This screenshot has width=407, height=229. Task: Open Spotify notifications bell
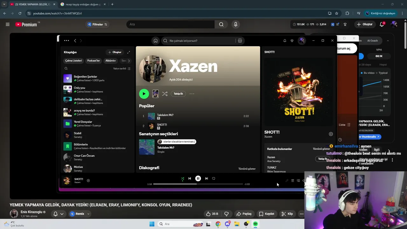click(x=285, y=41)
